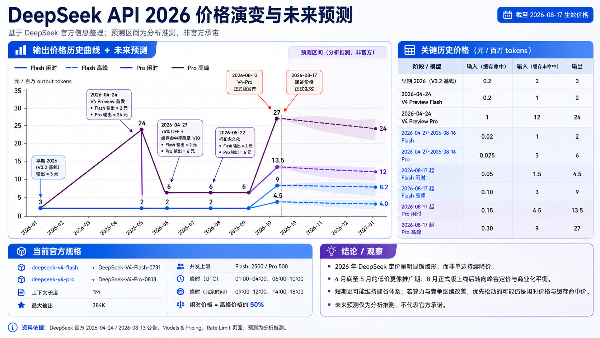This screenshot has height=338, width=600.
Task: Click the DeepSeek-V4-Pro-0813 version text
Action: 127,279
